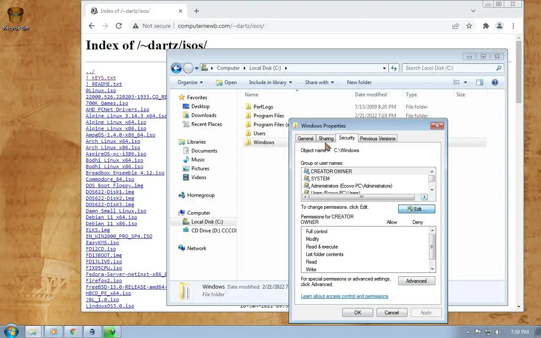Open the Organize dropdown
Image resolution: width=541 pixels, height=338 pixels.
190,82
